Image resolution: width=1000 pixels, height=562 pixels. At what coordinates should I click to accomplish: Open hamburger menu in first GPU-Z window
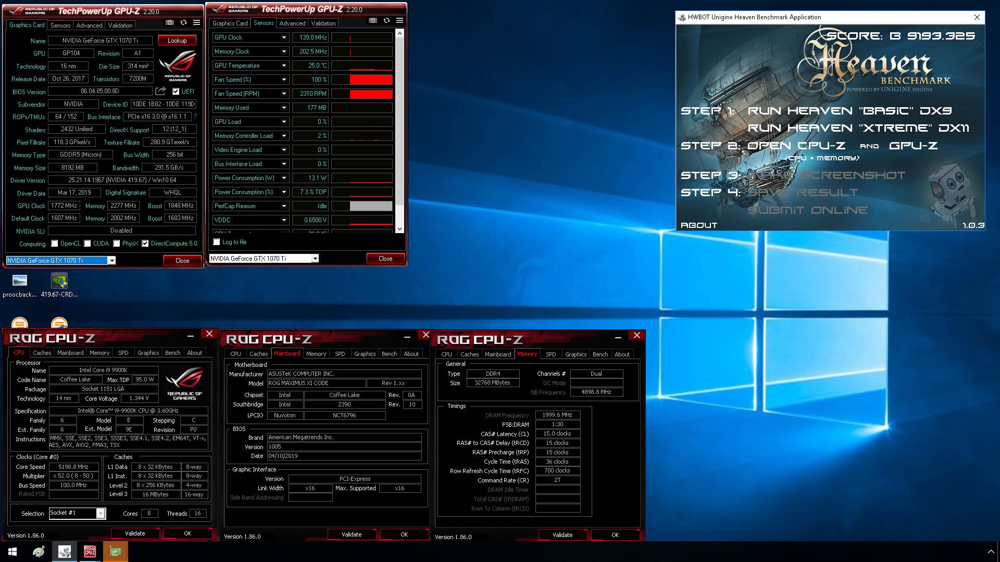coord(196,22)
